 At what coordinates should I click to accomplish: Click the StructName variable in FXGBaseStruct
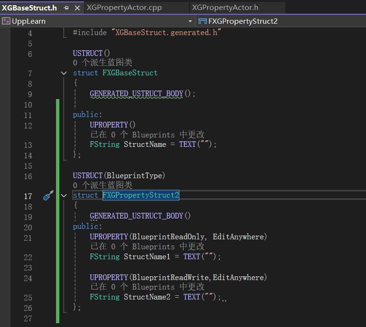coord(145,144)
